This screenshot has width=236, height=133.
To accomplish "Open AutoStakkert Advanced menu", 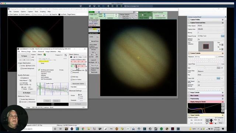I will pyautogui.click(x=41, y=52).
